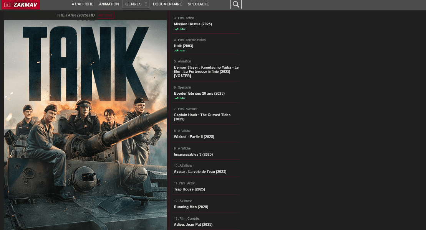Click the ACTION genre tag beside The Tank title
Image resolution: width=426 pixels, height=230 pixels.
(106, 15)
